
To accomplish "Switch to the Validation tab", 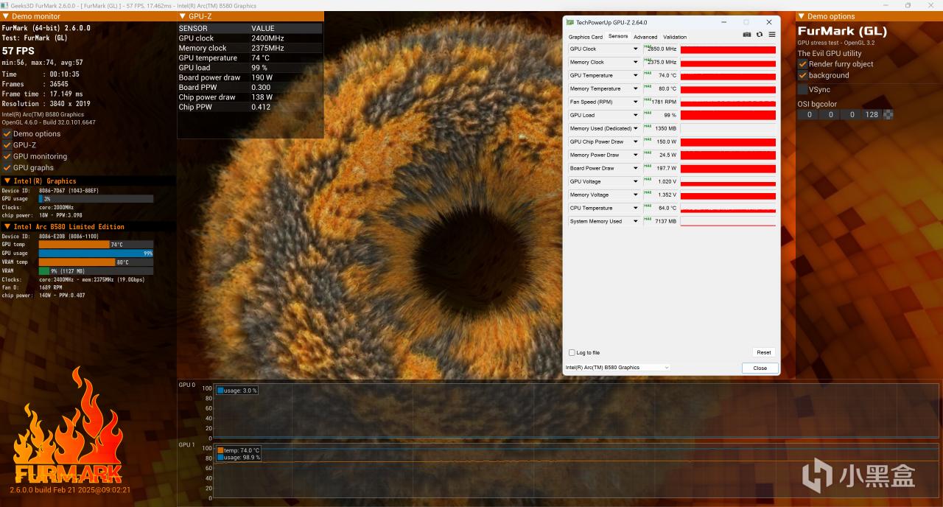I will 675,37.
